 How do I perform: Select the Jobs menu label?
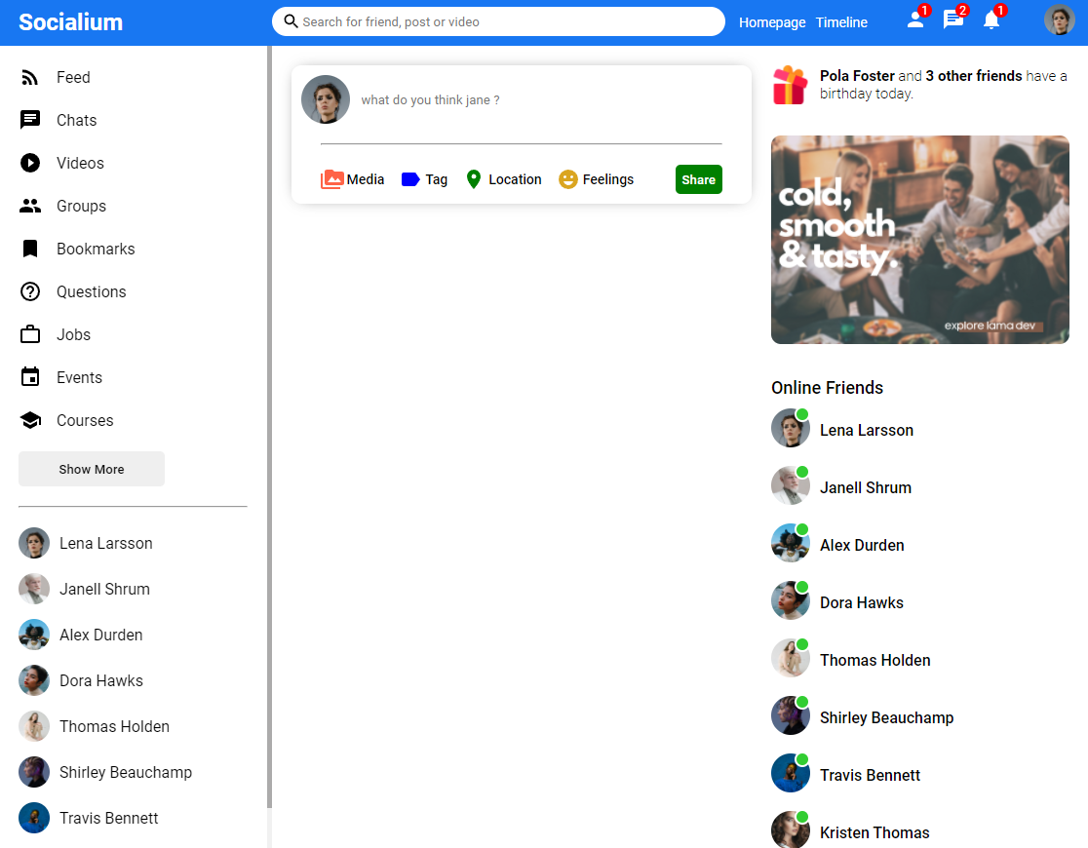[x=73, y=334]
